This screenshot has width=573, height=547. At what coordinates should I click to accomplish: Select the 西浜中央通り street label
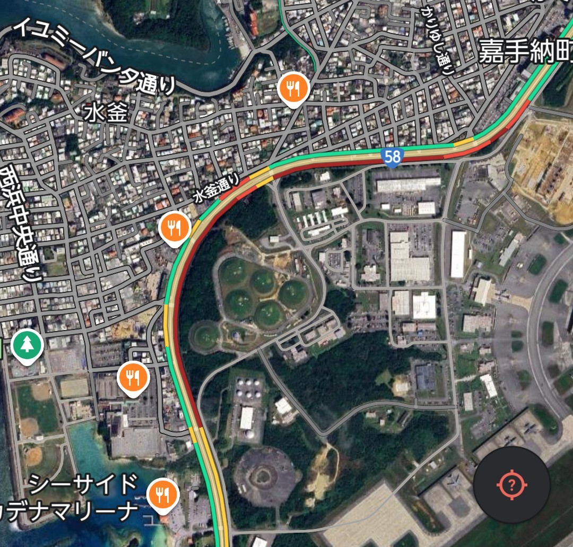pos(21,223)
